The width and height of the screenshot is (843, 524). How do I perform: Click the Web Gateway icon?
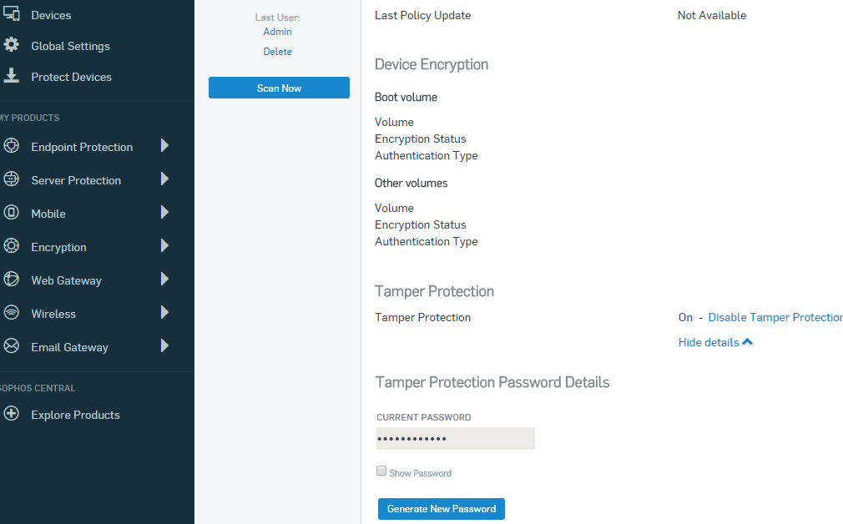tap(12, 279)
